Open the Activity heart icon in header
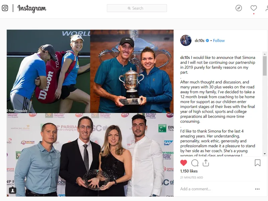268x201 pixels. [254, 8]
